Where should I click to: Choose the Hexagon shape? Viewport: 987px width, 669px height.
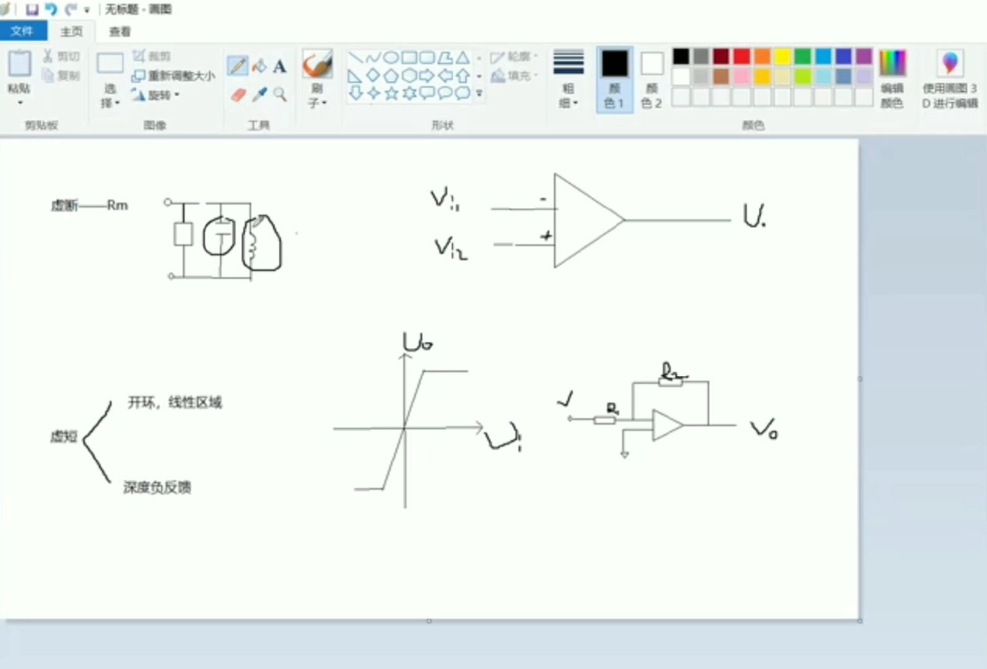(x=409, y=76)
